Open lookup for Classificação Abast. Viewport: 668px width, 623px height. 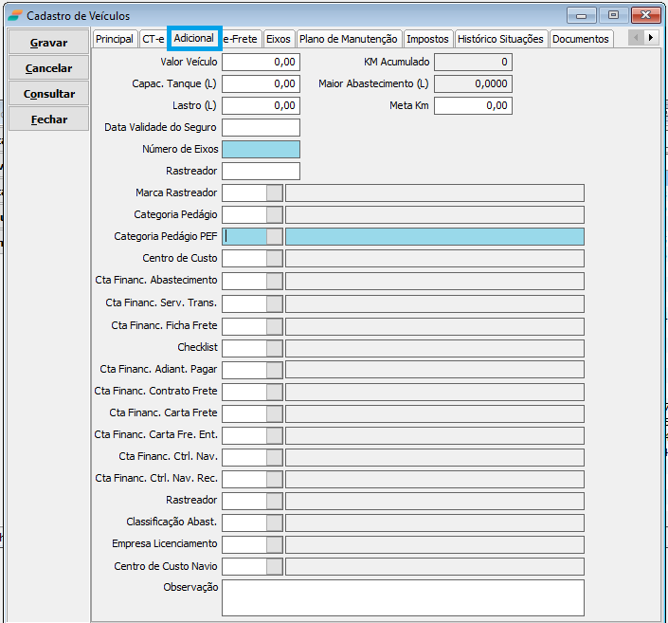(275, 522)
